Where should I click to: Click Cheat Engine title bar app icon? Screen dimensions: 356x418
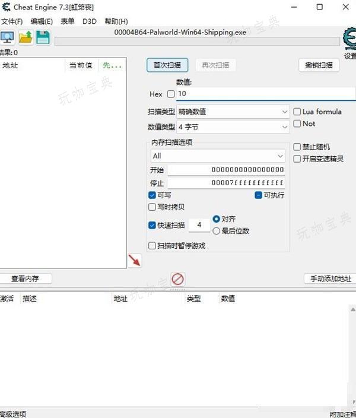[x=5, y=7]
